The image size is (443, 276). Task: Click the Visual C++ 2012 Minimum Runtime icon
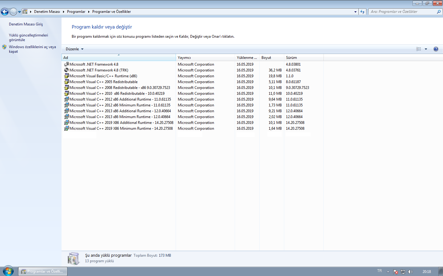66,105
